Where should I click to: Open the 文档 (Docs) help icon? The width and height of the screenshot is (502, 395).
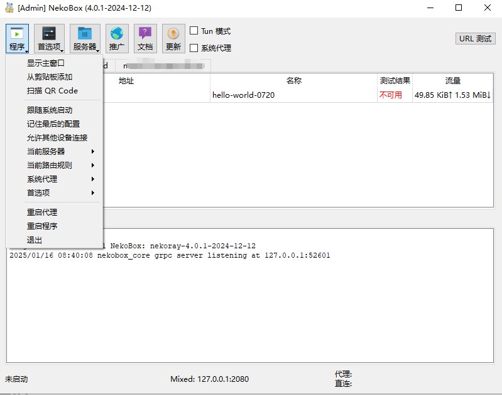point(145,38)
